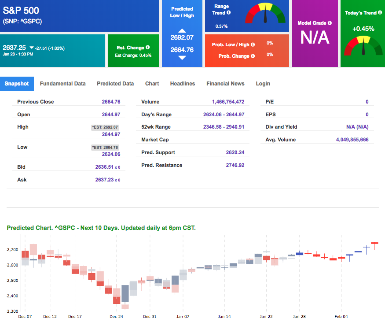Click the 0% value beside Prob. Low / High
This screenshot has width=385, height=322.
[x=270, y=43]
